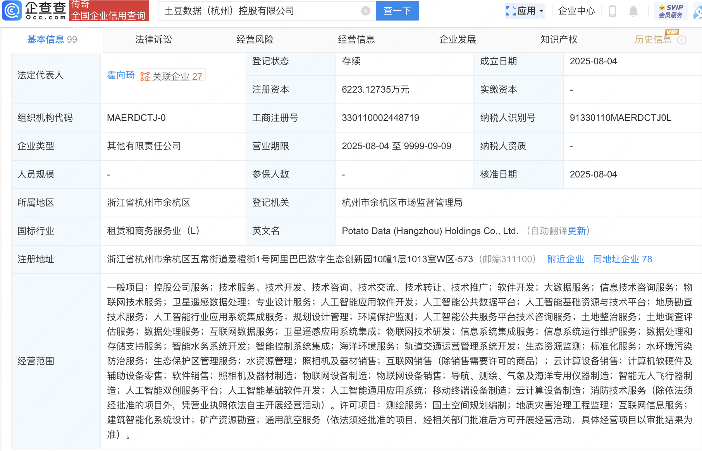Open 企业中心 in the header
702x451 pixels.
coord(576,11)
